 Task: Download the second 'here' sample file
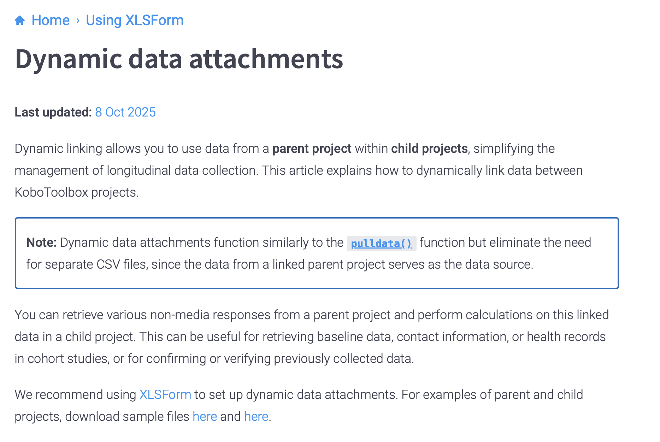point(256,417)
